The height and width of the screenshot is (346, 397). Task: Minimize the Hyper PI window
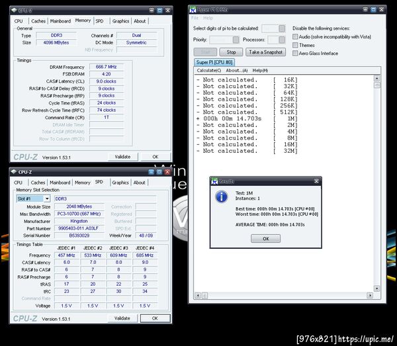click(x=365, y=10)
